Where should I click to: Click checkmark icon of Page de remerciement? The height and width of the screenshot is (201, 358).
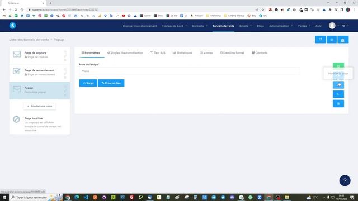[x=17, y=71]
